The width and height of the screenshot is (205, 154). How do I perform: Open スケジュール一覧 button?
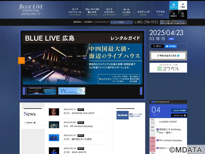(179, 115)
